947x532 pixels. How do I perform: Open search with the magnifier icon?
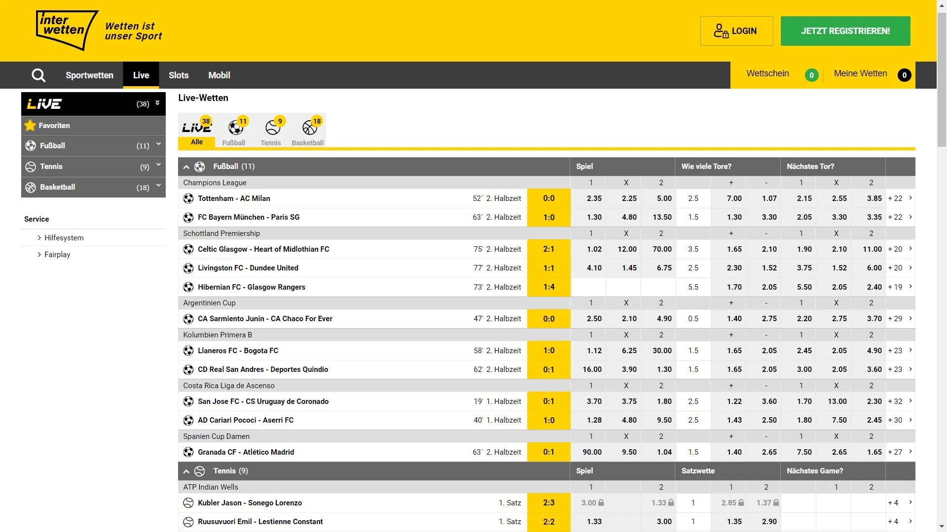click(38, 75)
